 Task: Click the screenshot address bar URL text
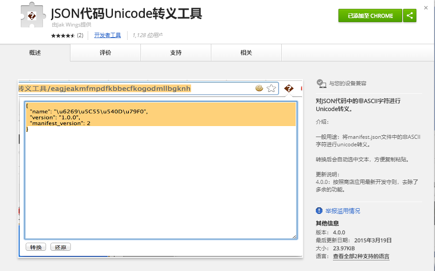point(105,88)
